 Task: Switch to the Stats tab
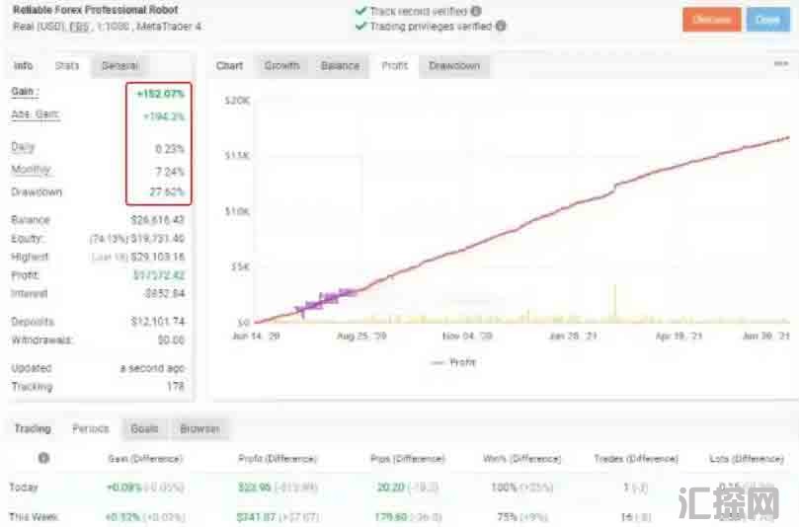click(67, 66)
